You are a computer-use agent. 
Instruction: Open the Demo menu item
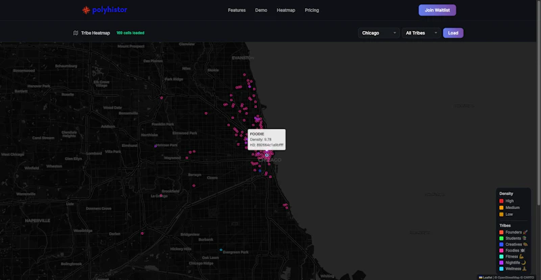click(261, 10)
